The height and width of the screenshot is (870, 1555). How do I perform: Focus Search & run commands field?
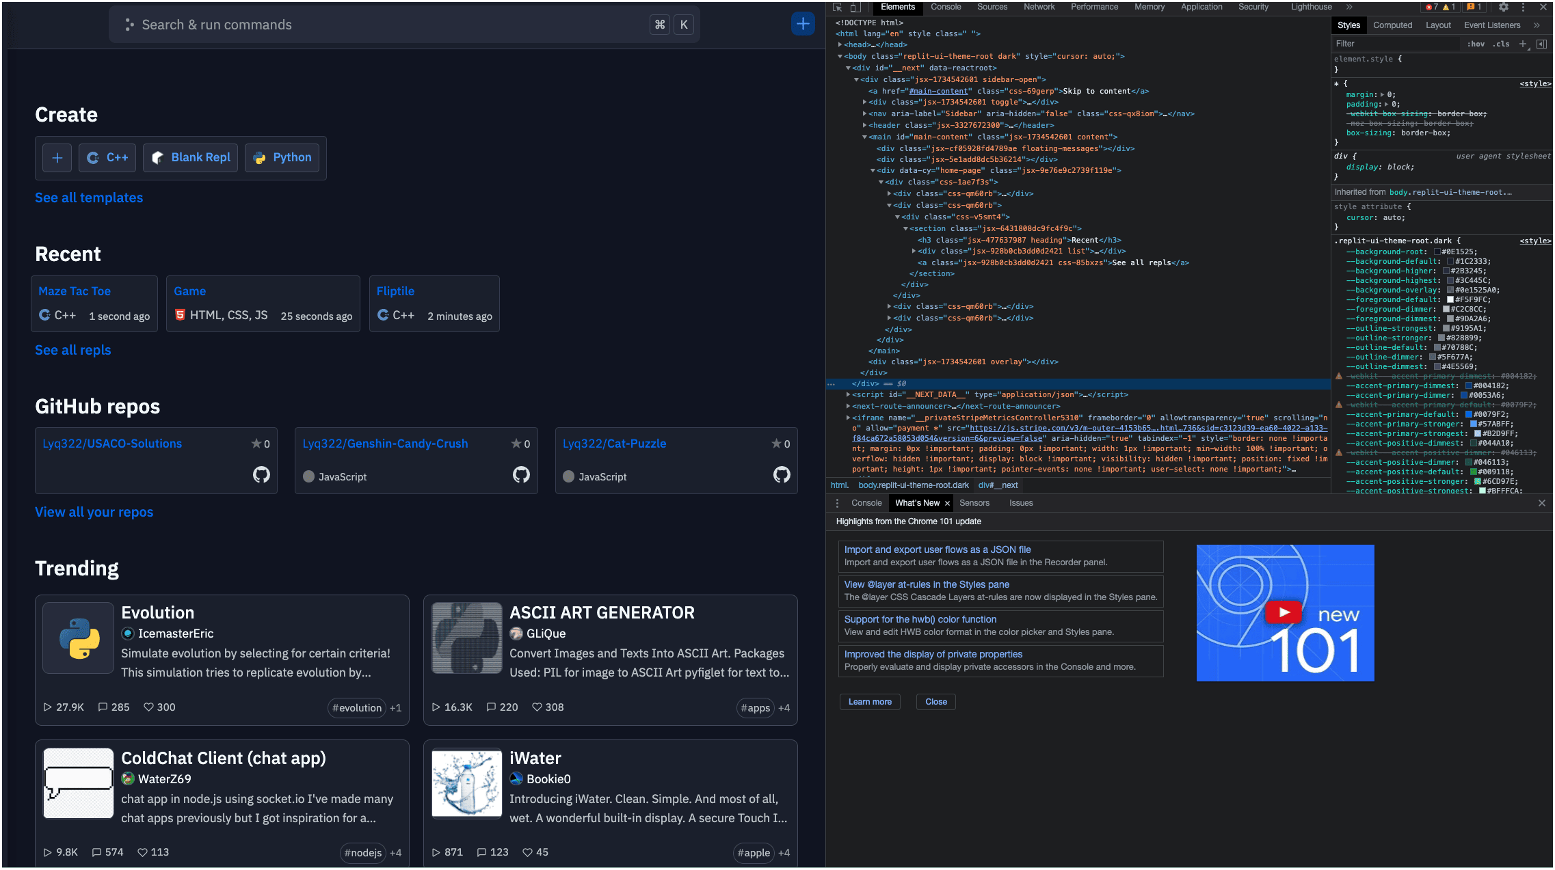pyautogui.click(x=403, y=25)
